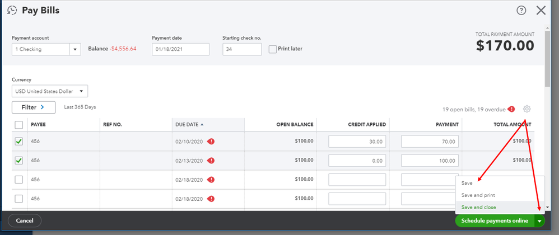The height and width of the screenshot is (235, 559).
Task: Click the 1 Checking account field
Action: [x=41, y=49]
